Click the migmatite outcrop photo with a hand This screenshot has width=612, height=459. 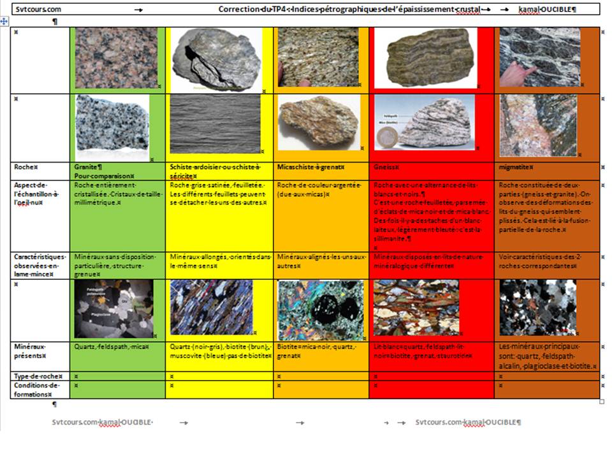[539, 57]
